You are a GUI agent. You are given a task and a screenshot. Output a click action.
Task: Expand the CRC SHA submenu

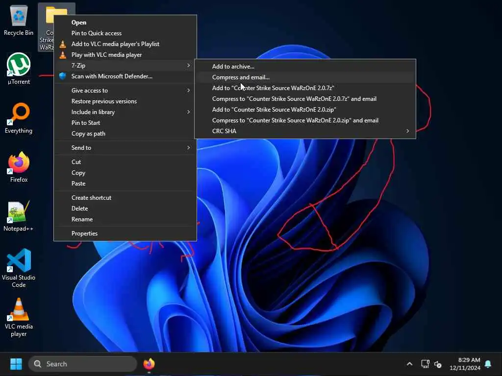(x=305, y=131)
